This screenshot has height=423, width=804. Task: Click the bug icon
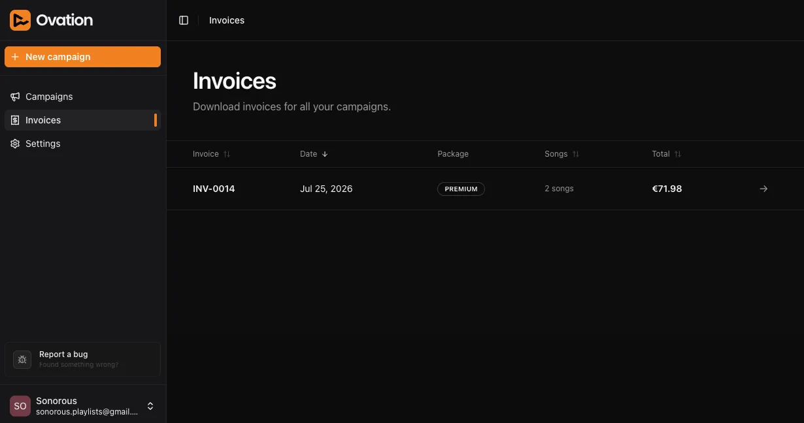click(x=22, y=360)
